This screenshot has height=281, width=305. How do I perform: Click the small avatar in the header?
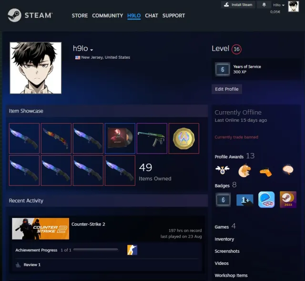pos(294,6)
